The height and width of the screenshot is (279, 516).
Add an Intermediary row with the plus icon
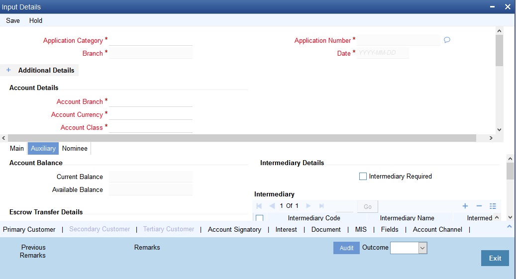(465, 206)
